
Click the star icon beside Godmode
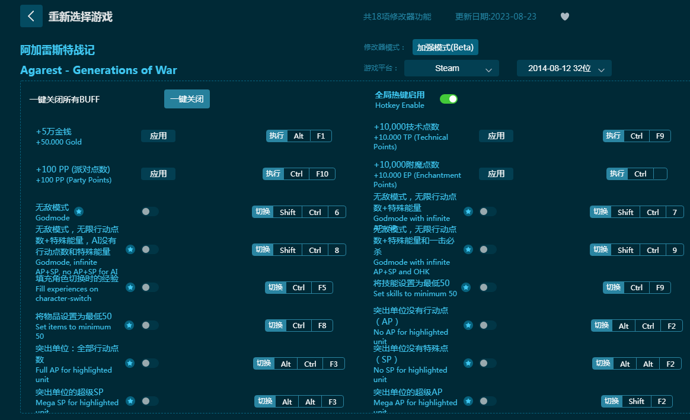click(79, 211)
